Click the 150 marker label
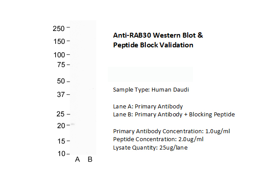This screenshot has height=177, width=265. 59,41
